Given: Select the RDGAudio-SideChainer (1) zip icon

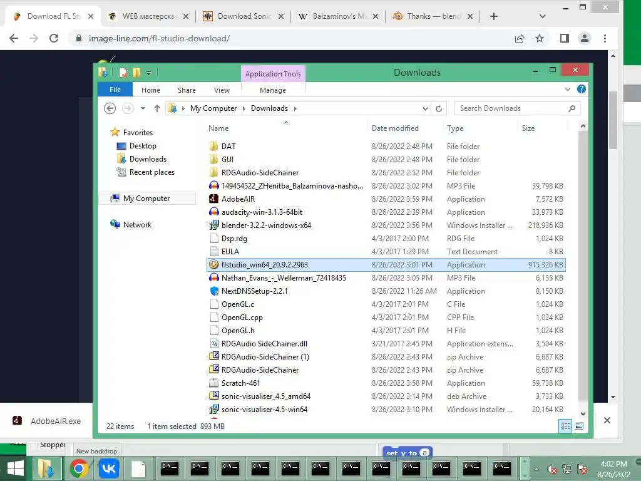Looking at the screenshot, I should (213, 356).
